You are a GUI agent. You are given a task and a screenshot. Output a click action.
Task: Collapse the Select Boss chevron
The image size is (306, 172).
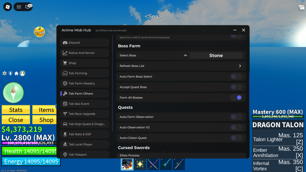tap(185, 55)
